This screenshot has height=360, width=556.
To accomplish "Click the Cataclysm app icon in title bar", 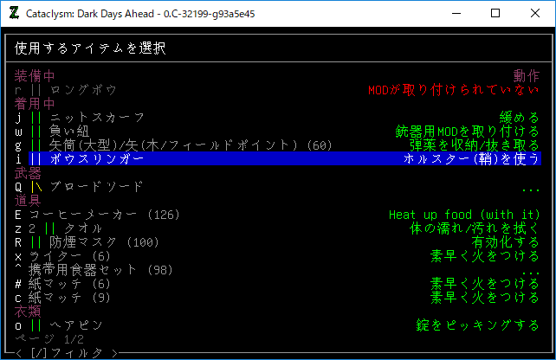I will click(x=14, y=13).
